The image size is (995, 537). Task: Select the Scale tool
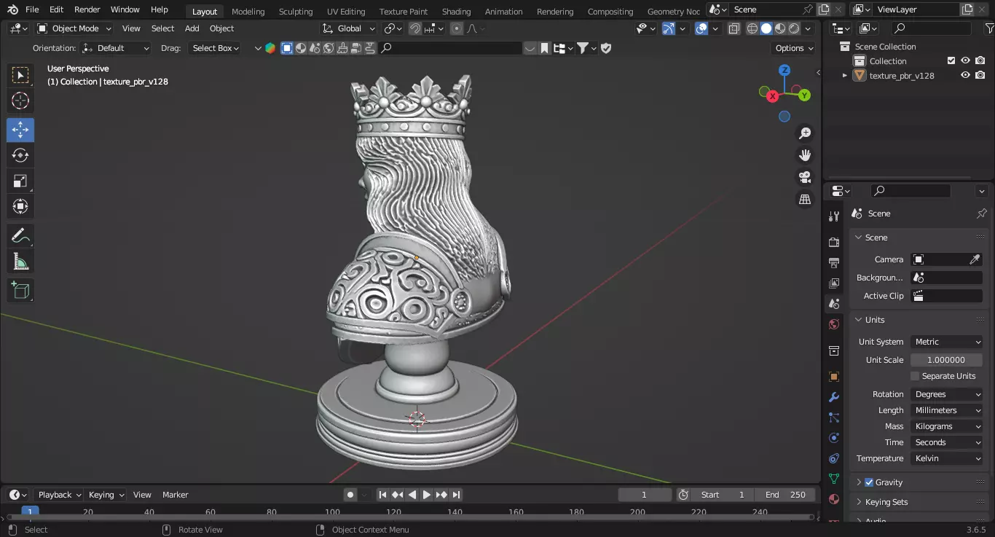(x=20, y=181)
